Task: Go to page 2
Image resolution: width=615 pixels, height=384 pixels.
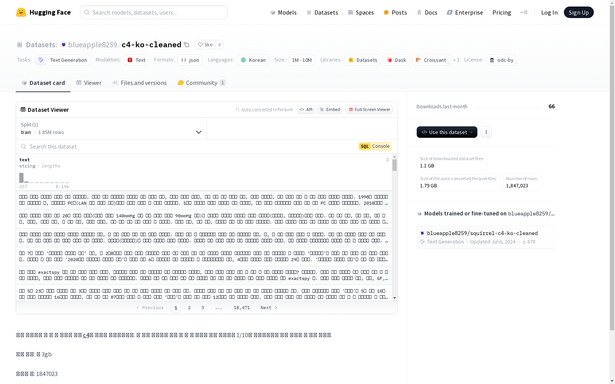Action: [x=189, y=308]
